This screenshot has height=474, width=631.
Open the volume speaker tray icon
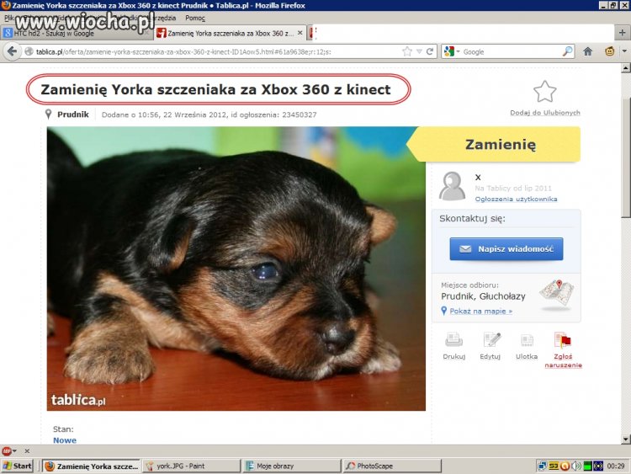(576, 466)
